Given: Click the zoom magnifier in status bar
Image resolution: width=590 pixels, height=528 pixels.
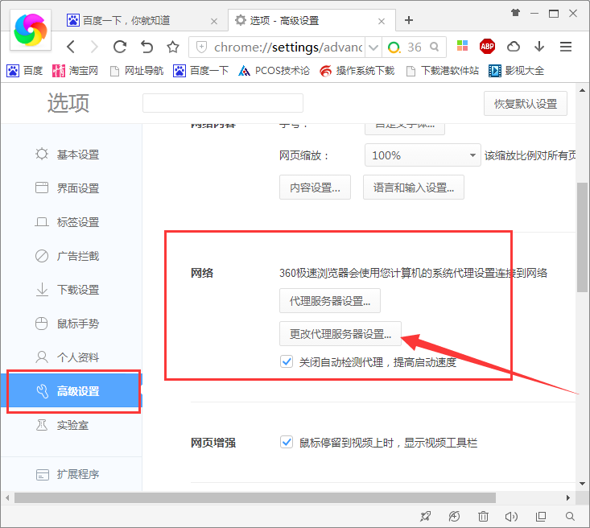Looking at the screenshot, I should click(570, 517).
